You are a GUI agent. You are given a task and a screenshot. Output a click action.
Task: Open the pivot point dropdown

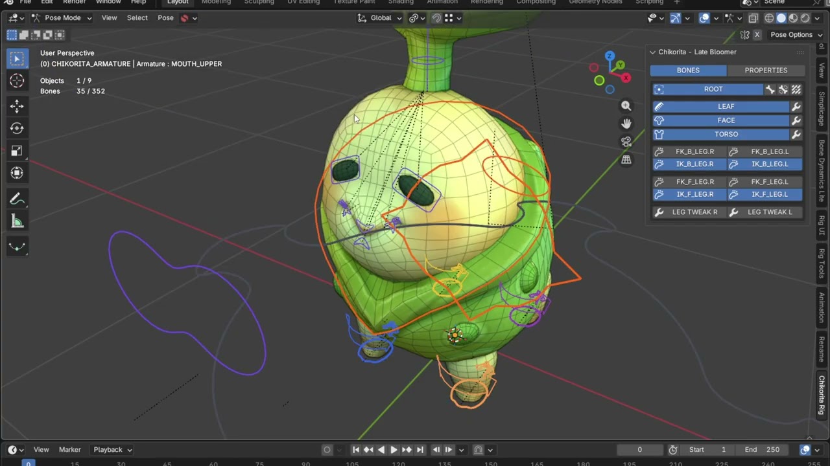[x=417, y=18]
